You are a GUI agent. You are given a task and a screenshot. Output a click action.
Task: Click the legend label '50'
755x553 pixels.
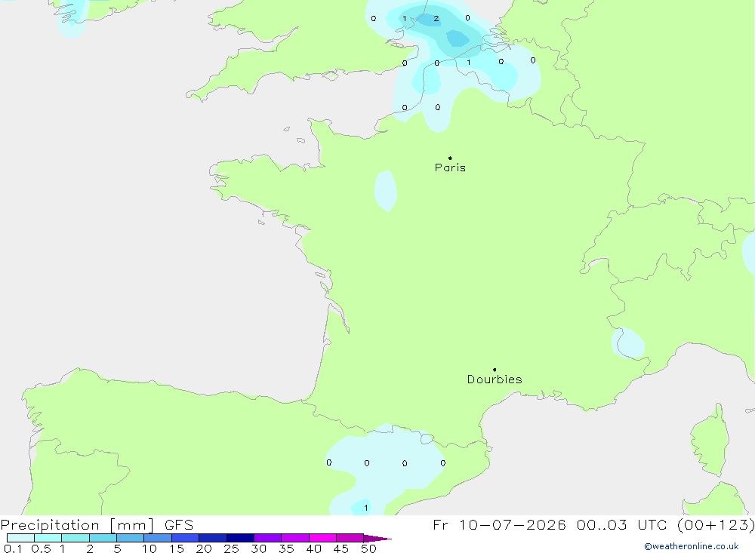369,548
